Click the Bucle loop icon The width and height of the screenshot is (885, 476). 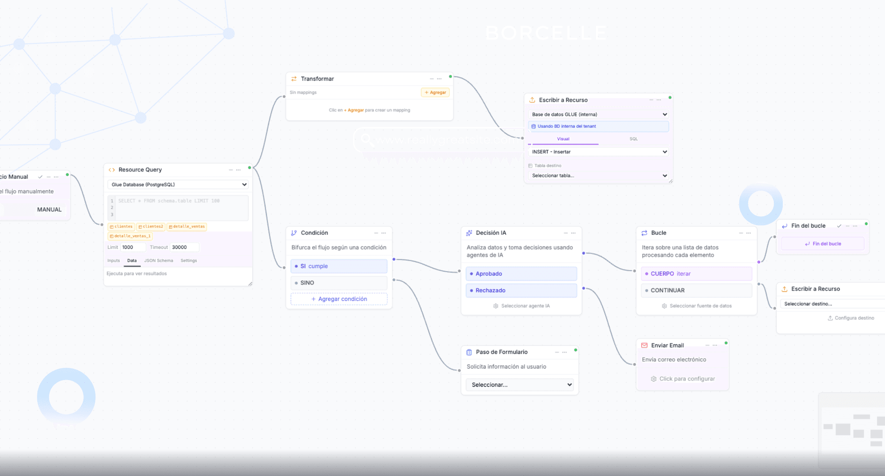[644, 233]
